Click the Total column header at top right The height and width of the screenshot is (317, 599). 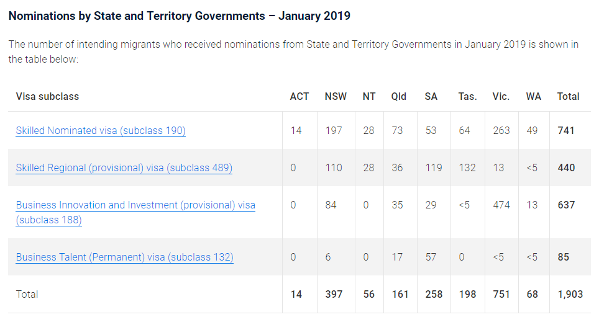(x=568, y=97)
